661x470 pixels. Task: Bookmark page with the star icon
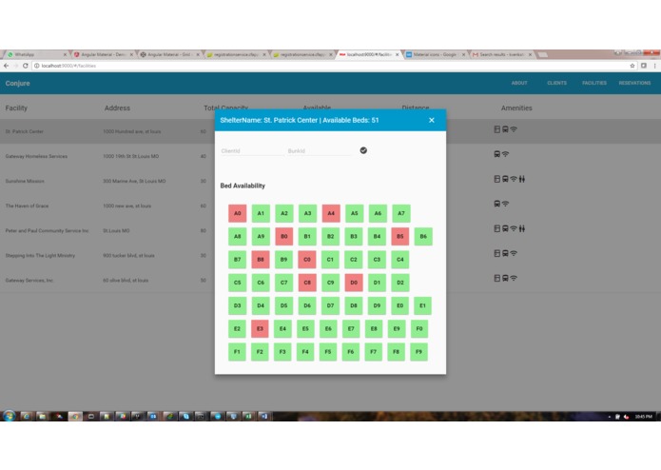pos(632,66)
